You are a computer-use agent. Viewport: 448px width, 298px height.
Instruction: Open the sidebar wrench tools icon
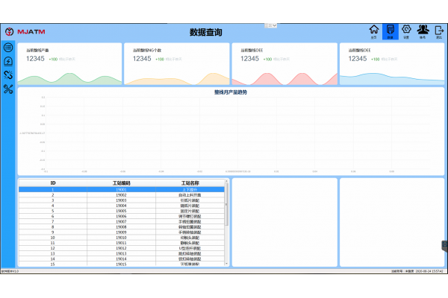point(8,89)
